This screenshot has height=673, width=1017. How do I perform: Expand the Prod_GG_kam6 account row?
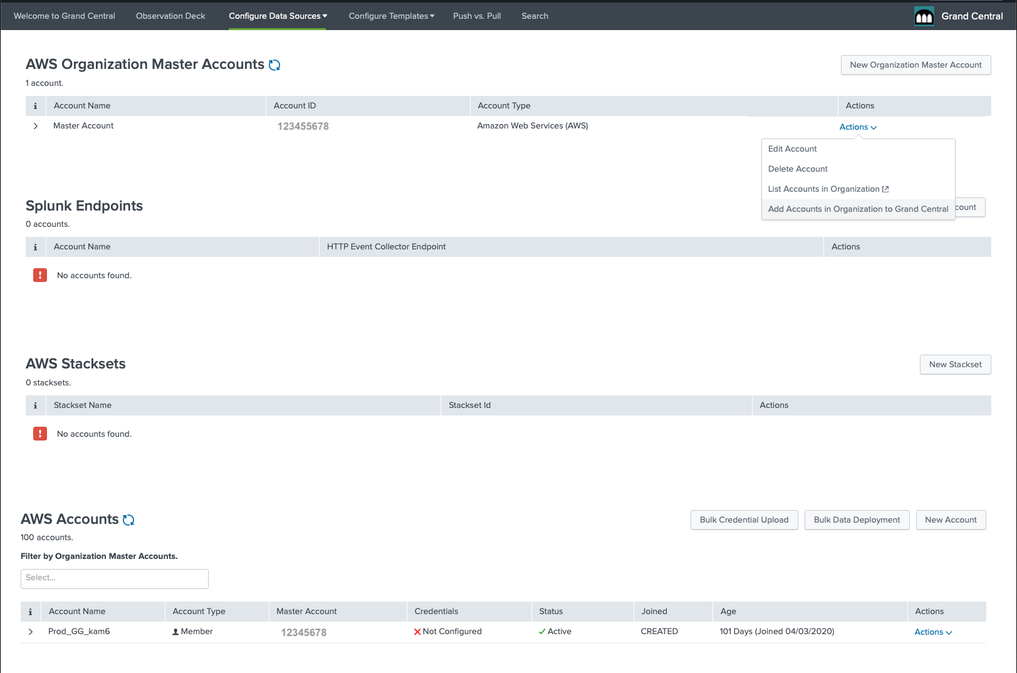pos(31,632)
